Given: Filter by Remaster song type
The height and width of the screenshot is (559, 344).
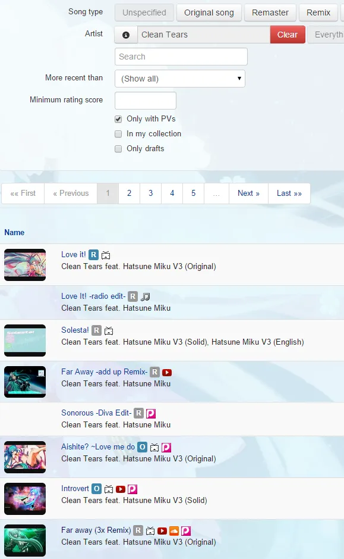Looking at the screenshot, I should 270,13.
